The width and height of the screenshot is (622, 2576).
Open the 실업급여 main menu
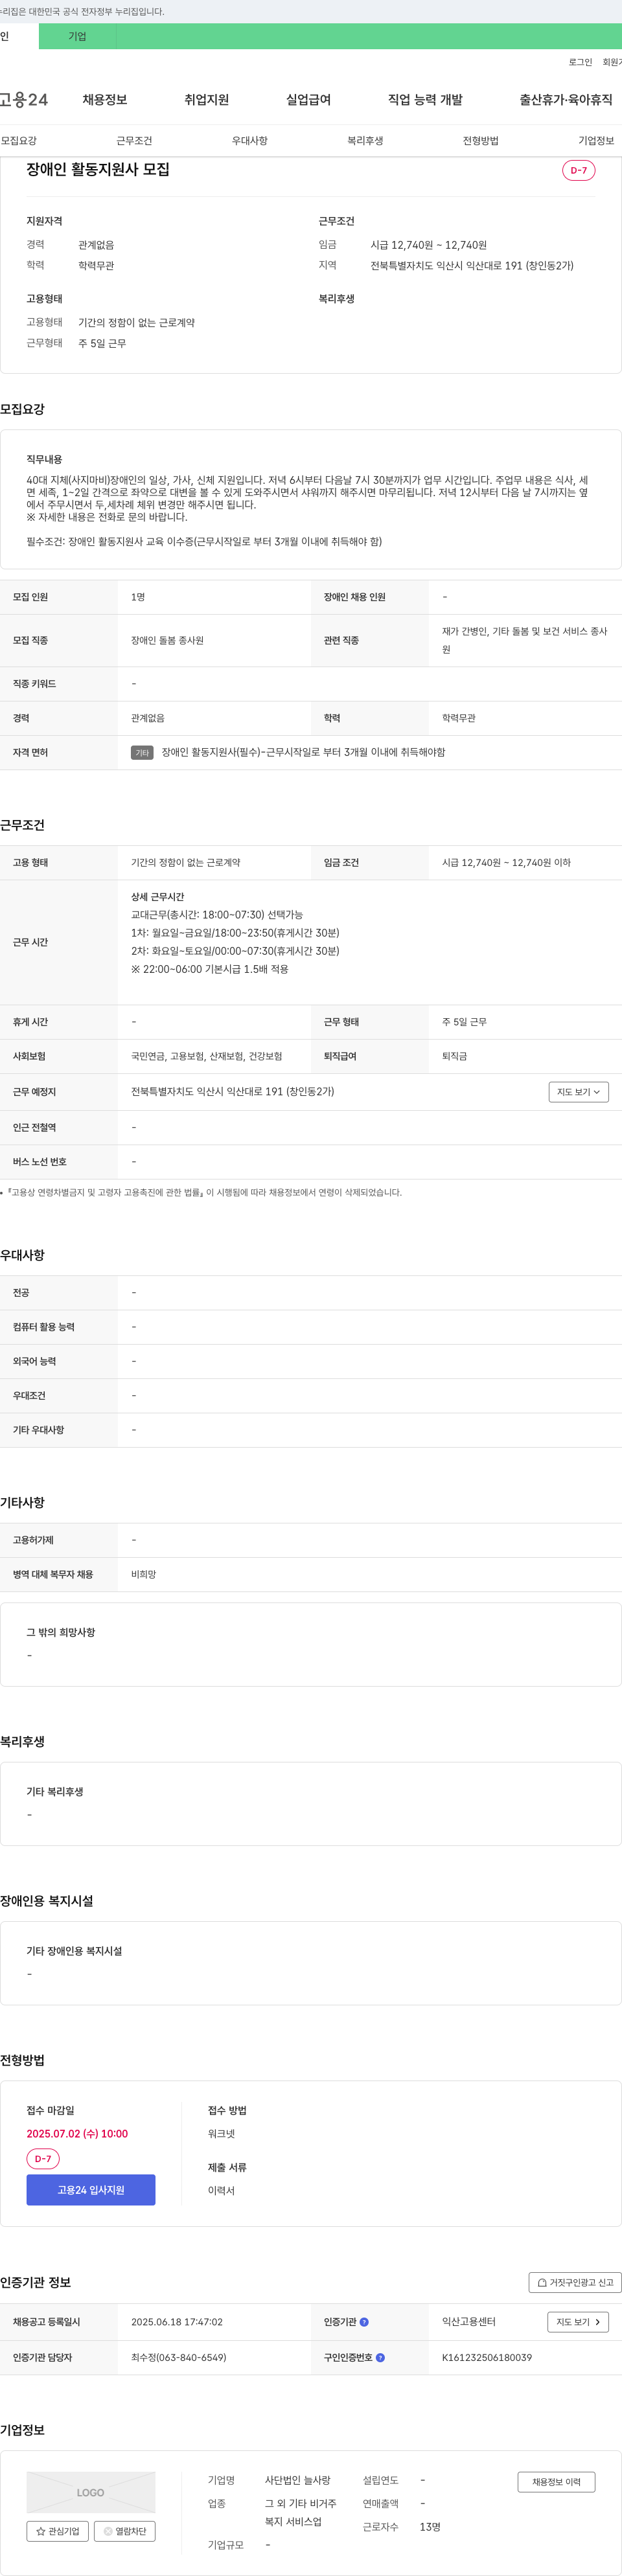(x=308, y=100)
